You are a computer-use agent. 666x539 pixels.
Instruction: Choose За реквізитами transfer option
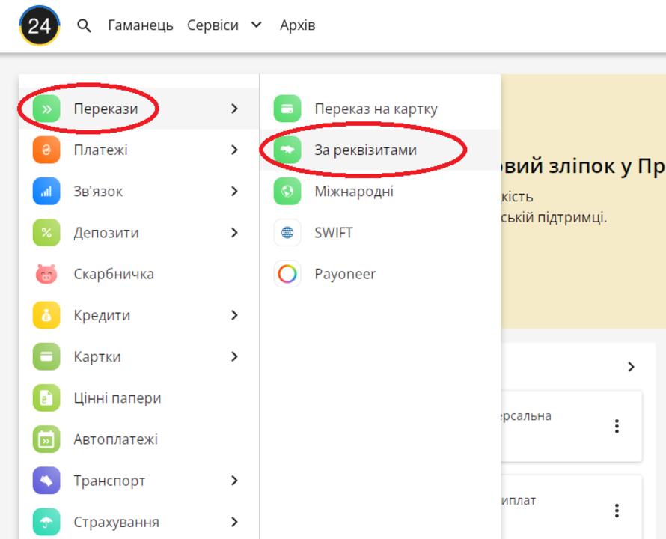380,150
